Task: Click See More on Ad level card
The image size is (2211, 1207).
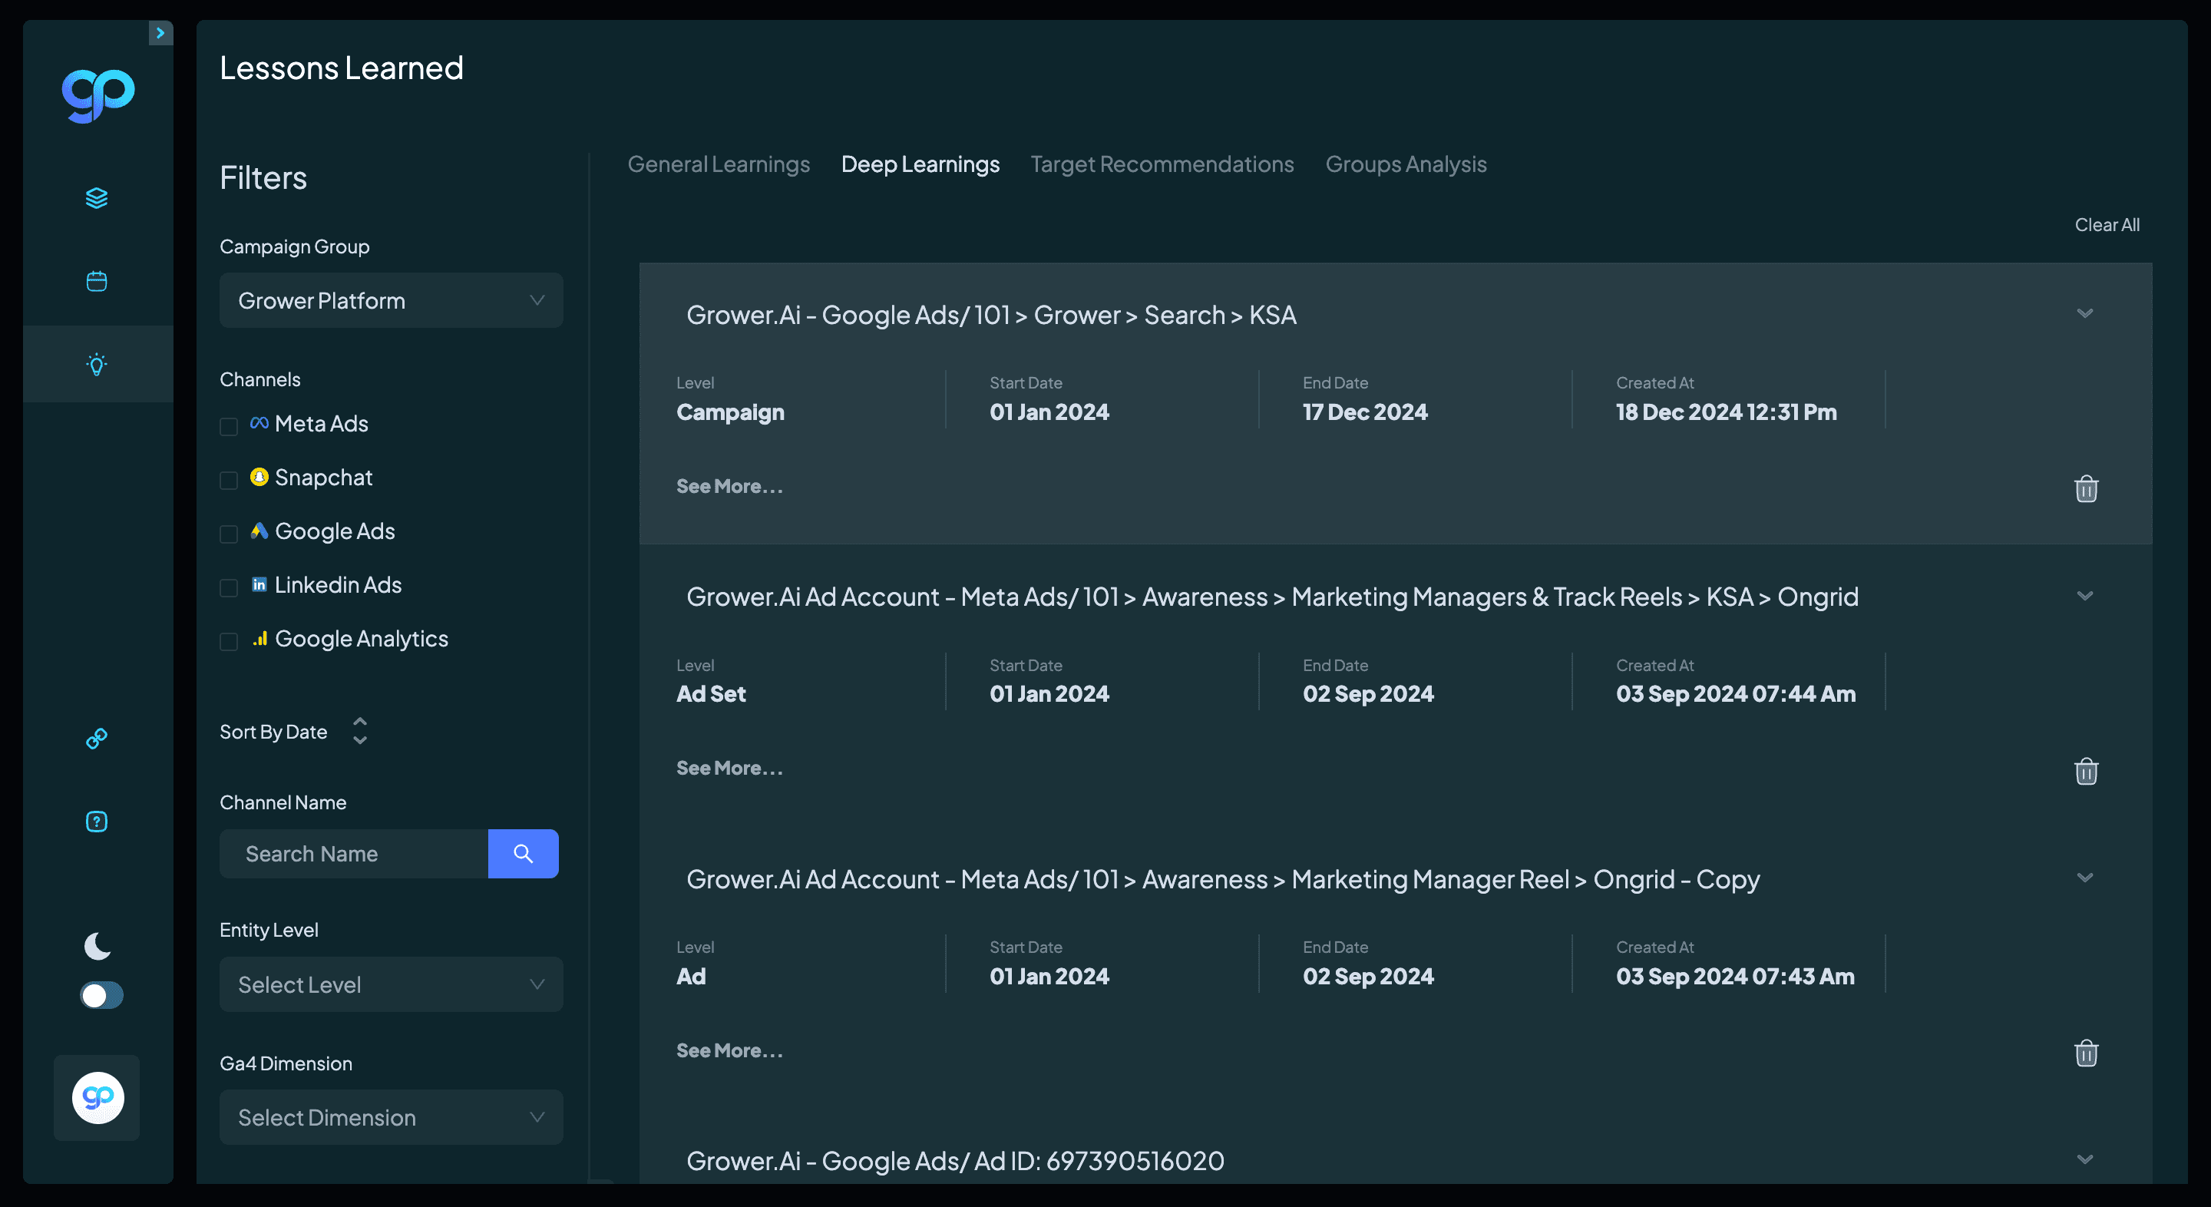Action: pos(729,1050)
